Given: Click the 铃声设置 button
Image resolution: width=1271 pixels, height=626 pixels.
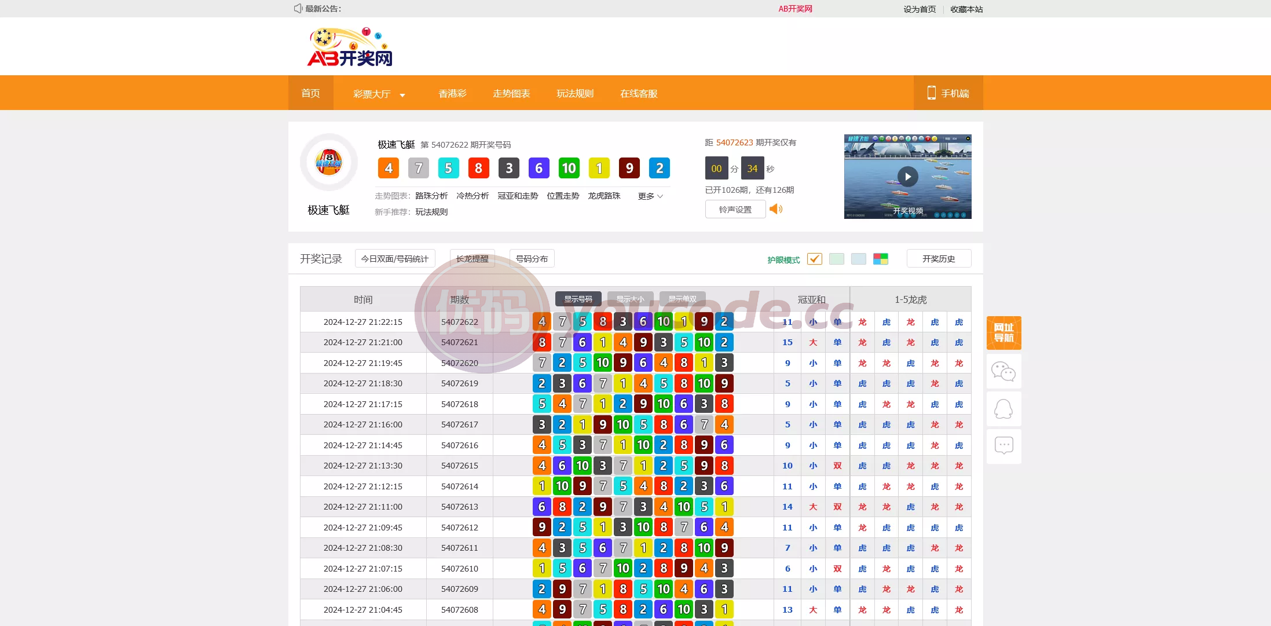Looking at the screenshot, I should point(735,209).
